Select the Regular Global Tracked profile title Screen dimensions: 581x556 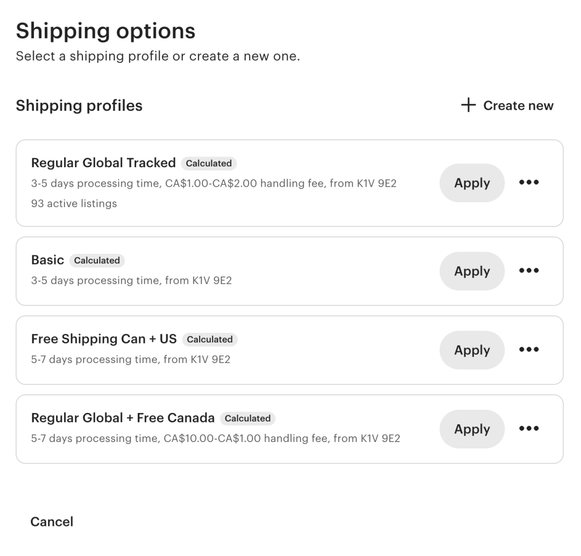(103, 163)
